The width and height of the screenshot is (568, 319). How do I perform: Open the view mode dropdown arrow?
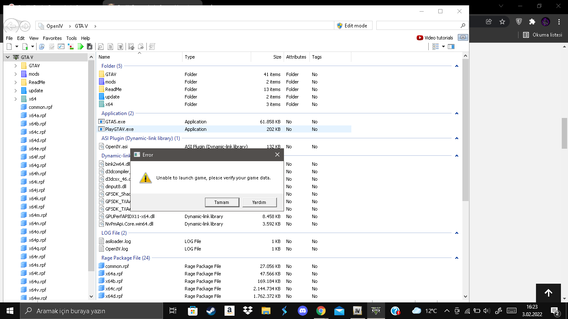pos(443,47)
